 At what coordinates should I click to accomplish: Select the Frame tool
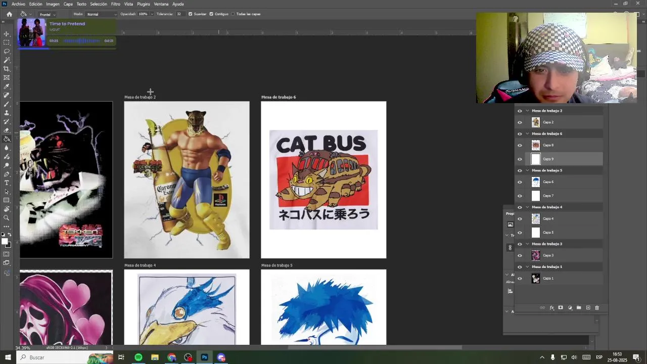coord(7,77)
